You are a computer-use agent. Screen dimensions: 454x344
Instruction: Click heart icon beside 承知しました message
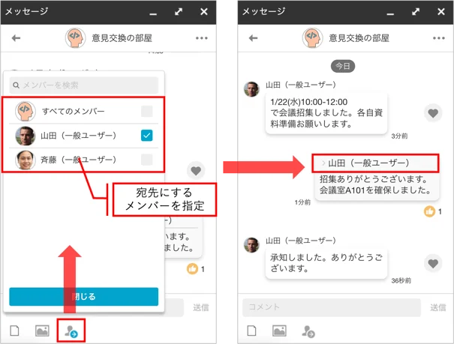click(x=433, y=263)
